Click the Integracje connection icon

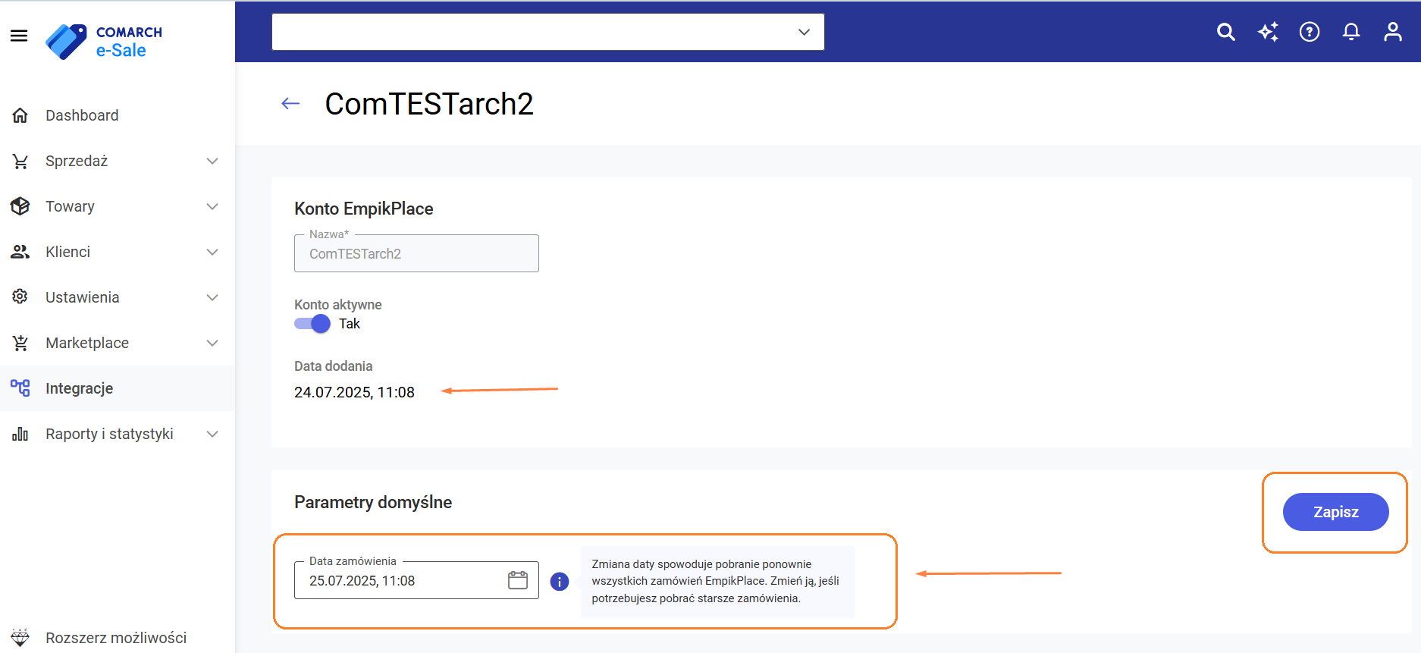20,388
